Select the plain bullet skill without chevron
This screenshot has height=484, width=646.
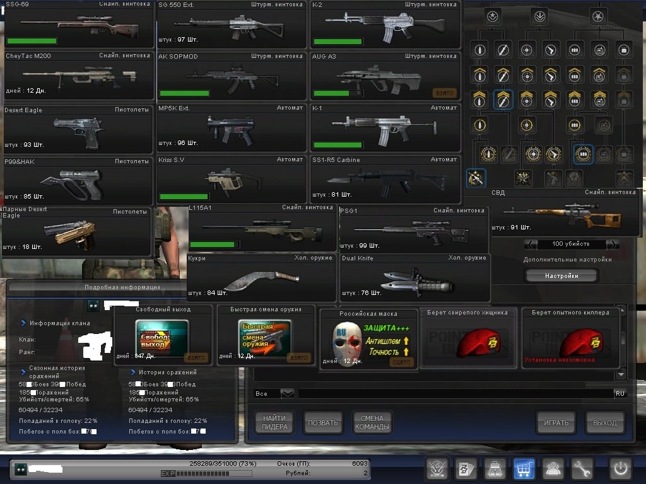[x=479, y=50]
